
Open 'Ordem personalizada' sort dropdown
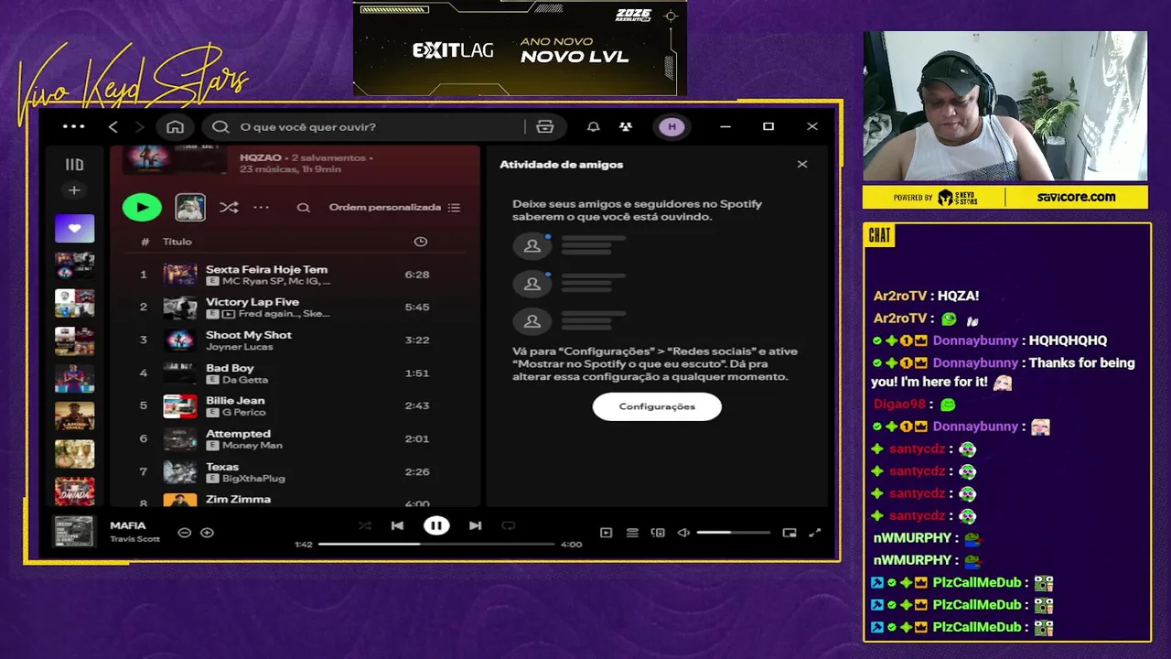(394, 208)
